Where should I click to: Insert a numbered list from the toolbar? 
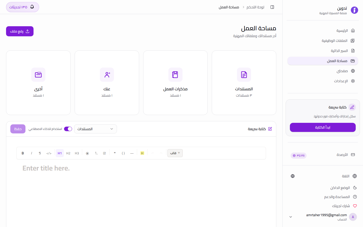[x=96, y=153]
